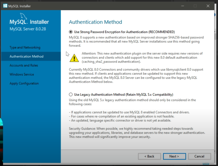Click the yellow warning triangle icon

point(74,58)
